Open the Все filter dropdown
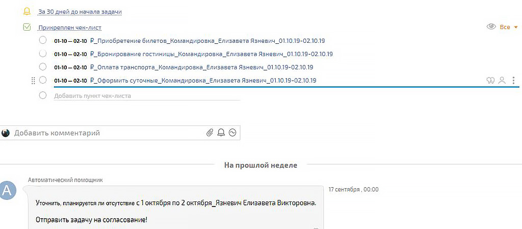This screenshot has width=522, height=229. [x=508, y=27]
